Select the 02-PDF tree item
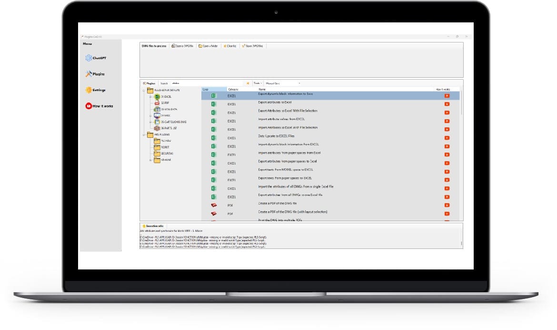Viewport: 557px width, 330px height. [165, 103]
